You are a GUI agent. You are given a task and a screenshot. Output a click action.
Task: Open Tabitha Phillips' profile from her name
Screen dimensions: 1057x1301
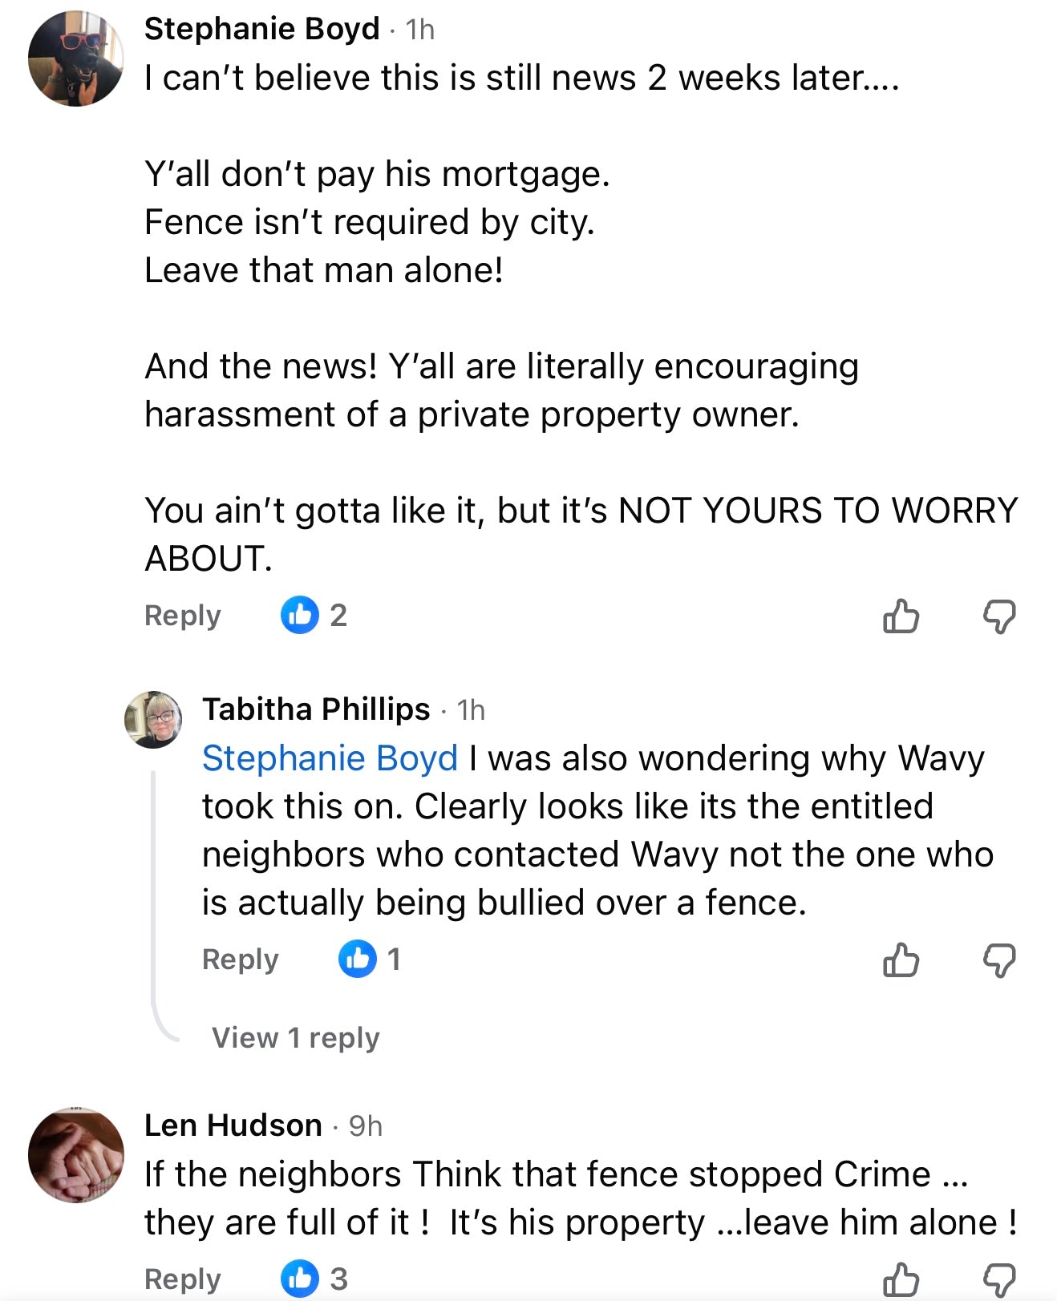click(316, 709)
